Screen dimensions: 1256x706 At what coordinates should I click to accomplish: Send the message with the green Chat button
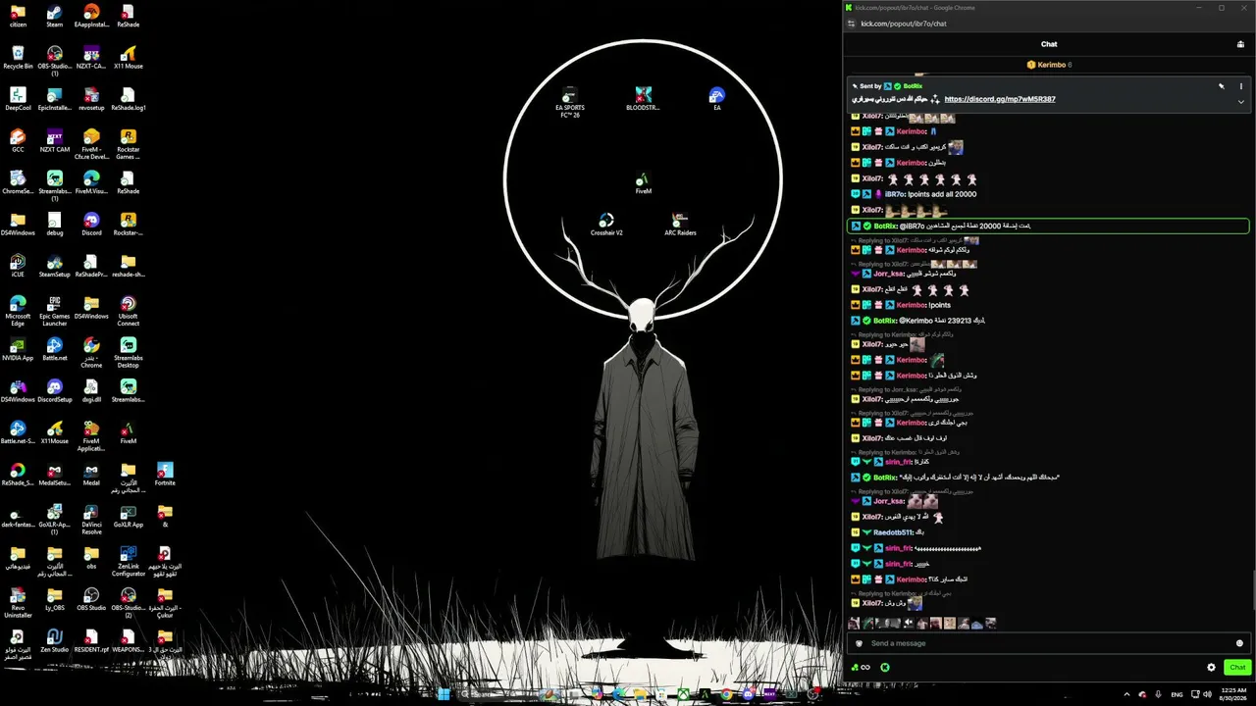point(1237,668)
